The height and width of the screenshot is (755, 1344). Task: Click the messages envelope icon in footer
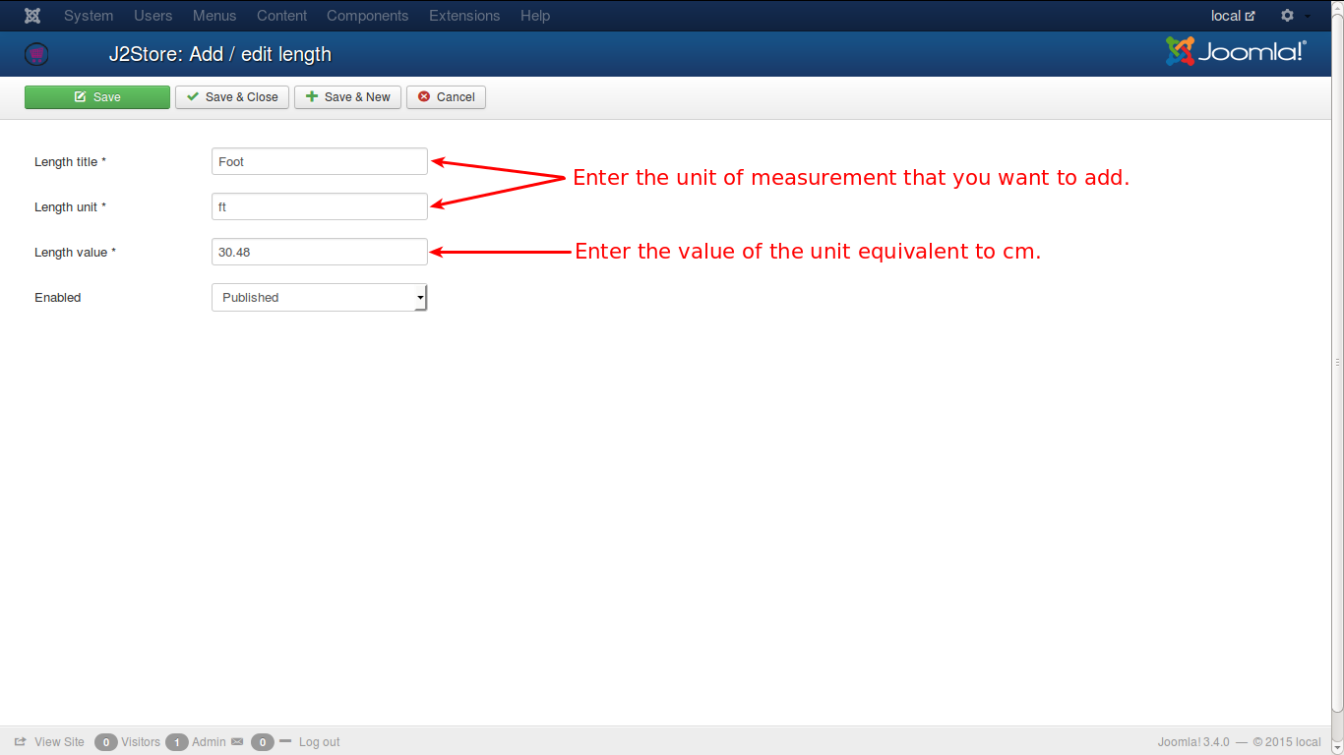237,742
